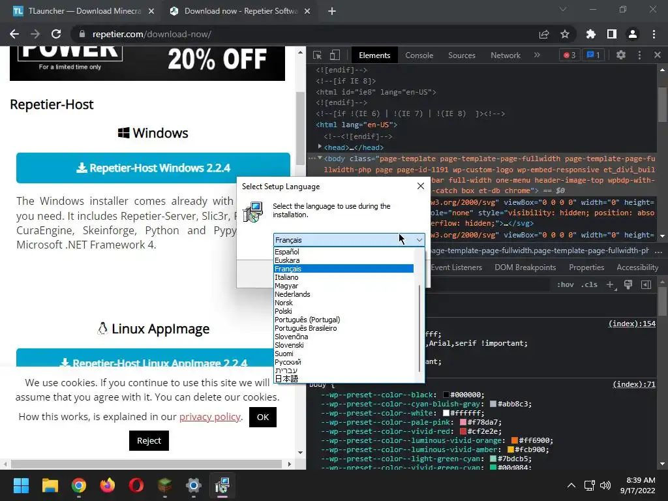Screen dimensions: 668x501
Task: Open the Event Listeners pane tab
Action: pyautogui.click(x=456, y=267)
